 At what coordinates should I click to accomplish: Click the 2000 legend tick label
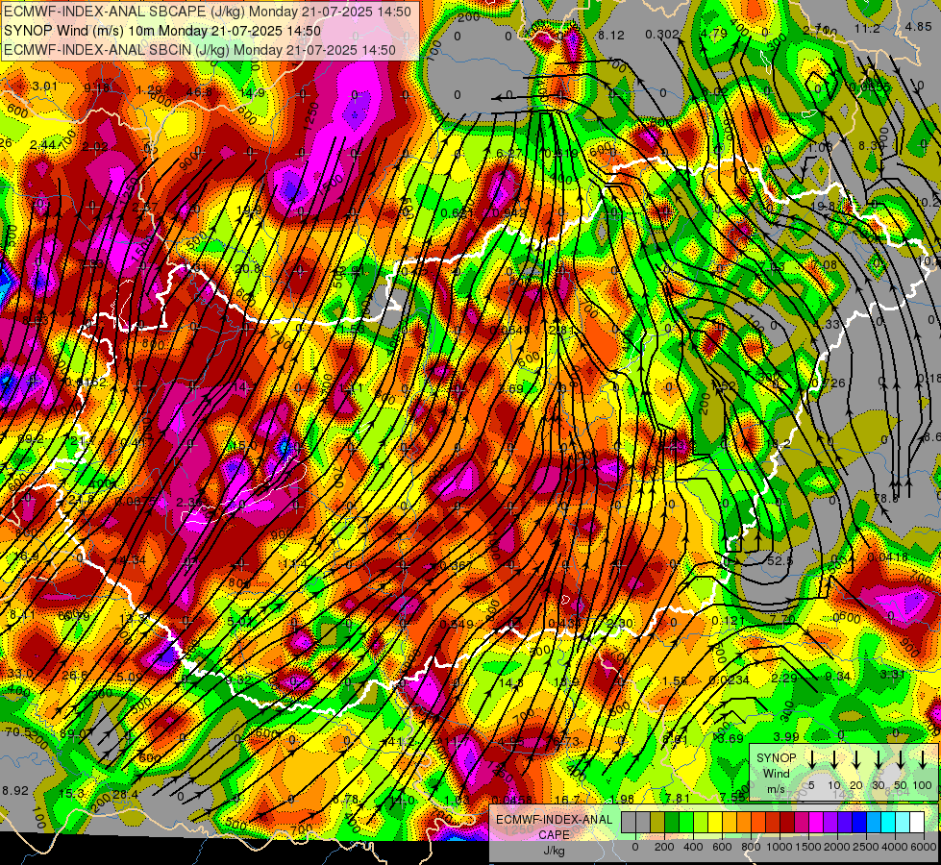836,847
